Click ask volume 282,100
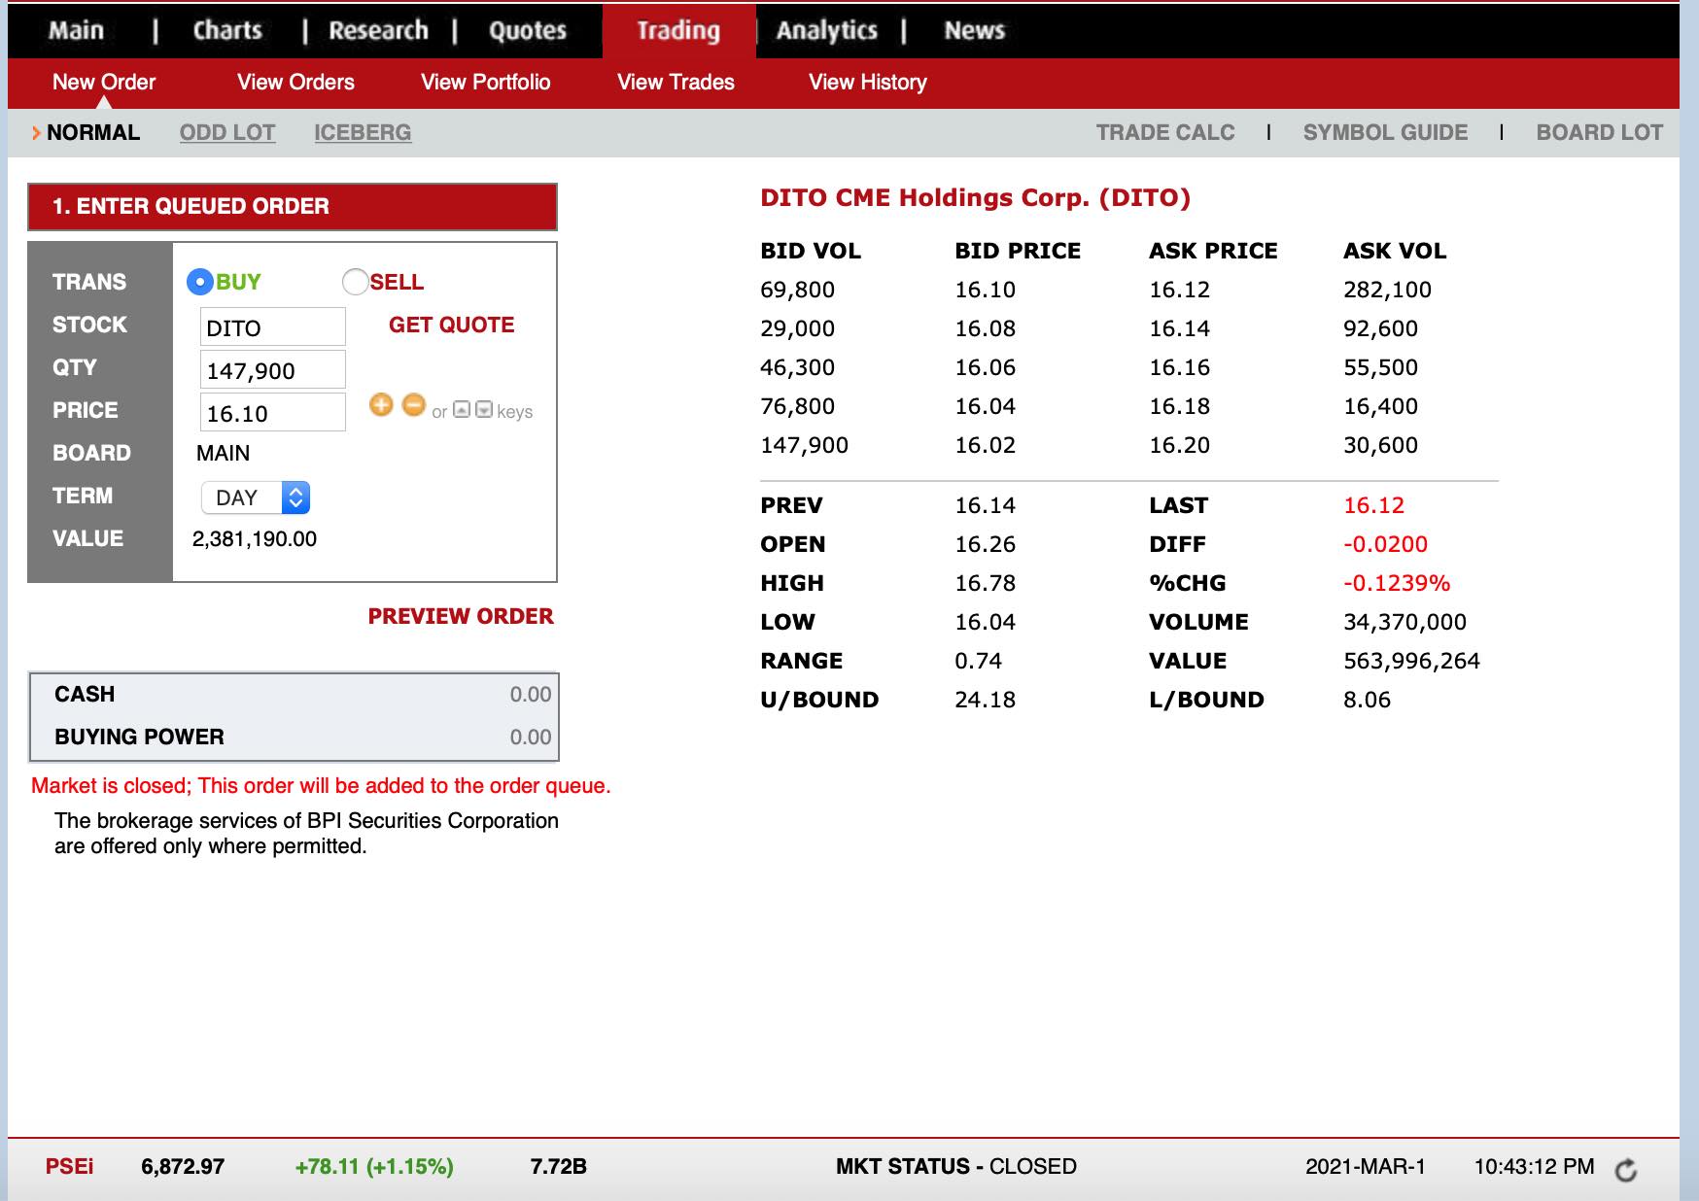Image resolution: width=1699 pixels, height=1201 pixels. (1387, 290)
